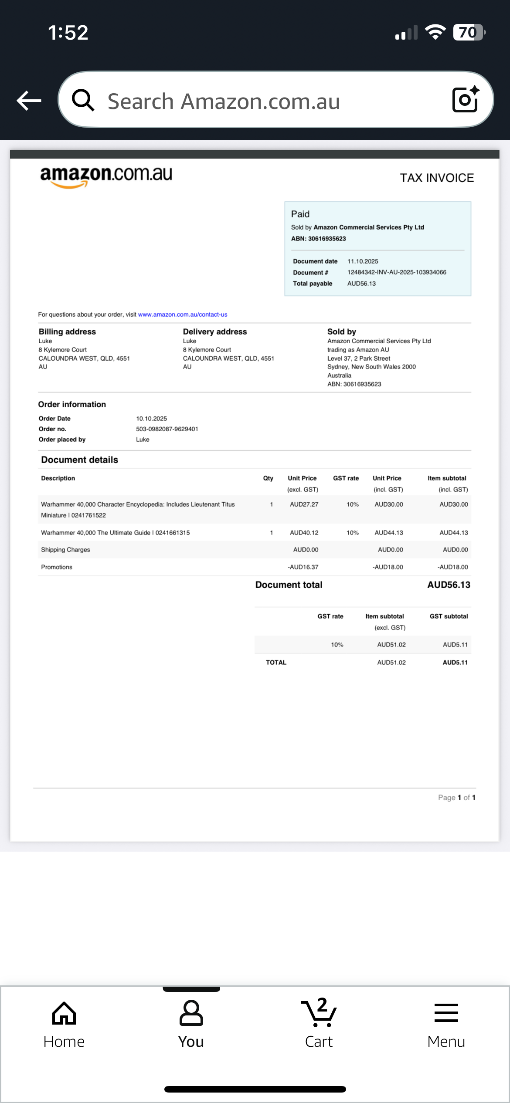This screenshot has width=510, height=1103.
Task: Open the www.amazon.com.au/contact-us link
Action: (183, 315)
